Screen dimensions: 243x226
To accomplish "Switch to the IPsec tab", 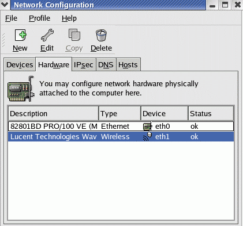I will [84, 65].
